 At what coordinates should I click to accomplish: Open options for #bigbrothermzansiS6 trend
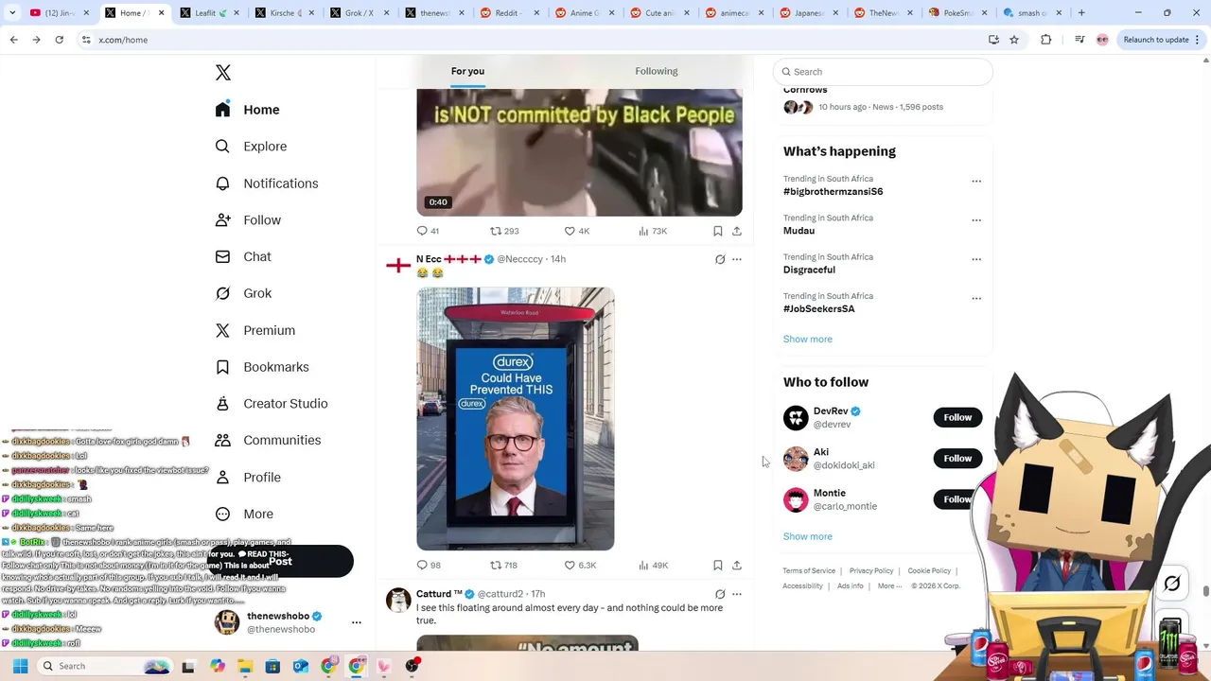pyautogui.click(x=976, y=181)
